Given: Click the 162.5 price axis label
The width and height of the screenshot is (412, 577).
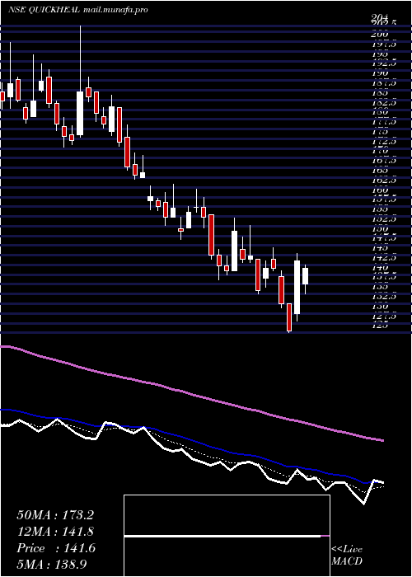Looking at the screenshot, I should (385, 181).
